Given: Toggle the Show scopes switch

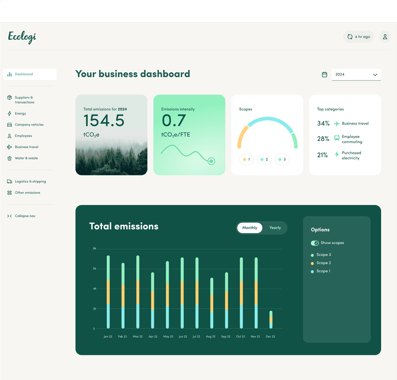Looking at the screenshot, I should (x=314, y=243).
